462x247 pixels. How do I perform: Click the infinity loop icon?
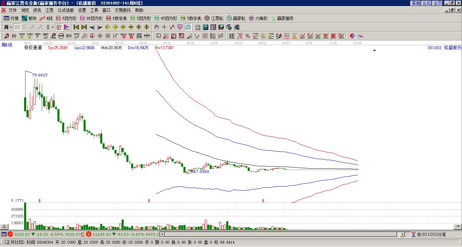360,36
